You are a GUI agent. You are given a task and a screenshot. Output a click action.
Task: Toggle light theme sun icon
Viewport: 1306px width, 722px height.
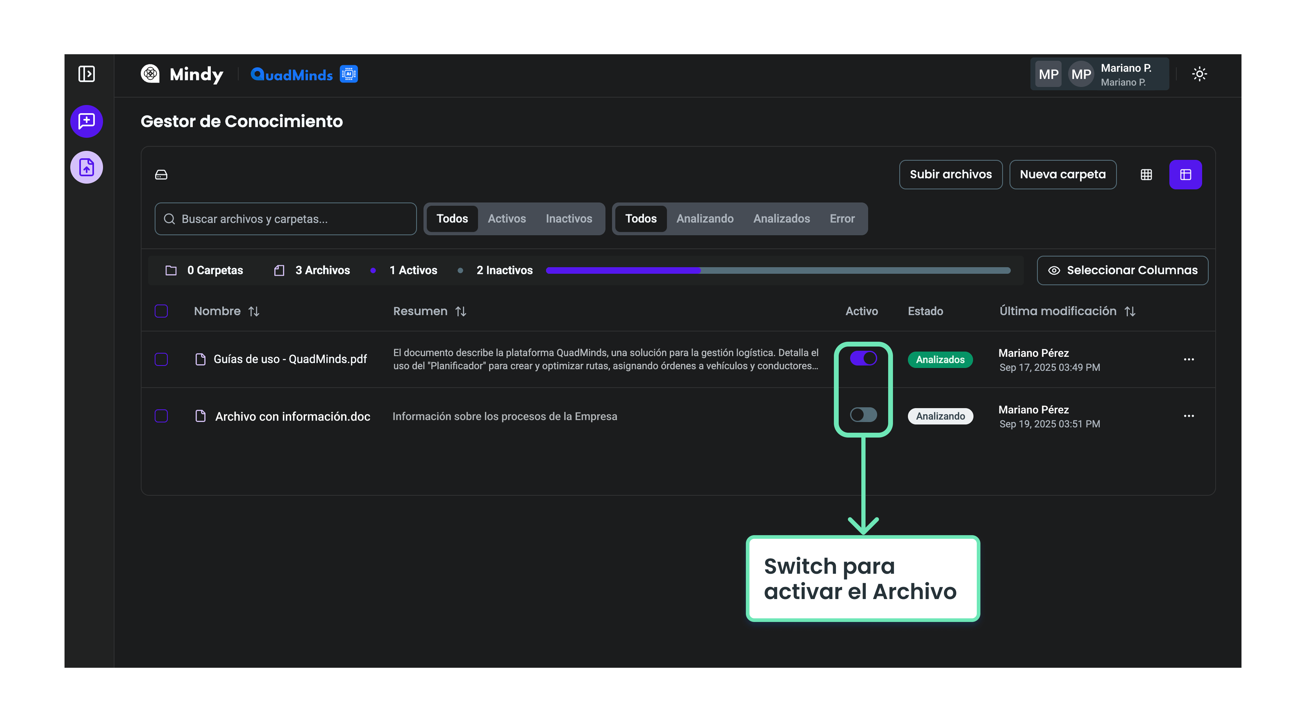point(1199,74)
